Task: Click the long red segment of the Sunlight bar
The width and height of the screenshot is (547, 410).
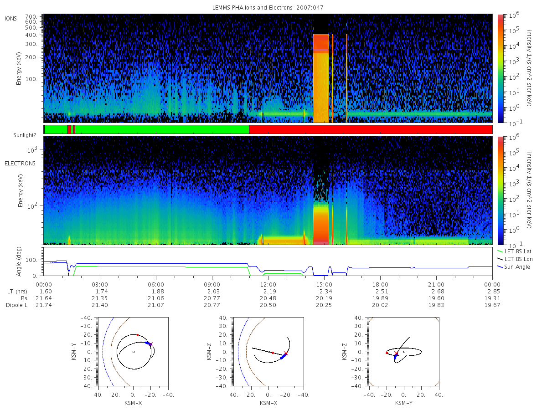Action: pyautogui.click(x=371, y=129)
